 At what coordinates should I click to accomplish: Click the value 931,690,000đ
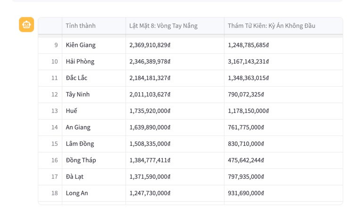(246, 193)
